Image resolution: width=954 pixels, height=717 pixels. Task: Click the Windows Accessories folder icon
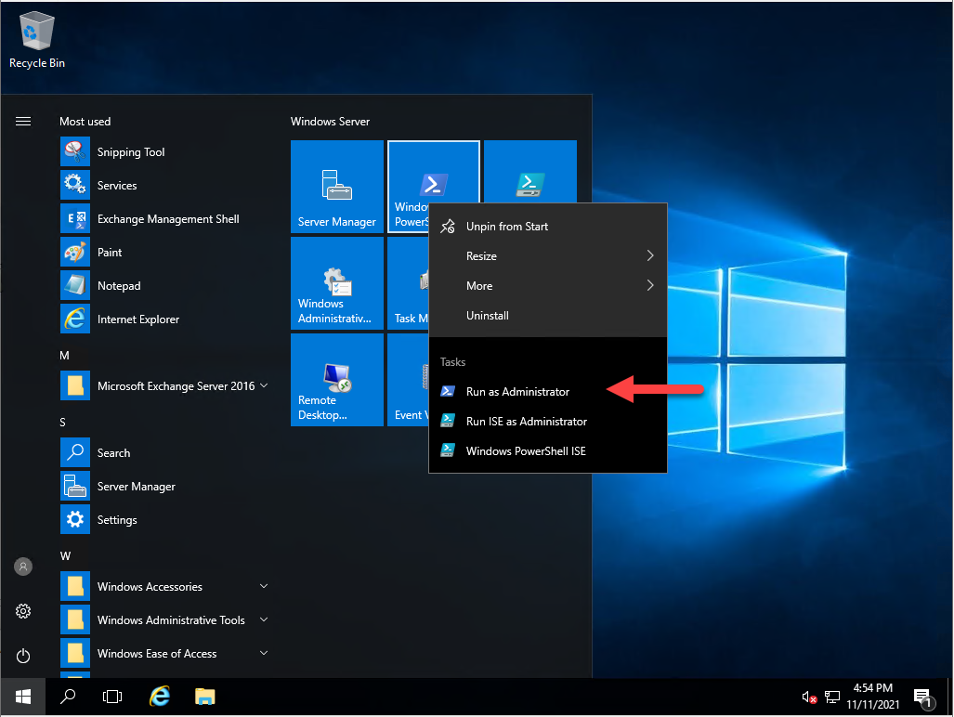[75, 587]
